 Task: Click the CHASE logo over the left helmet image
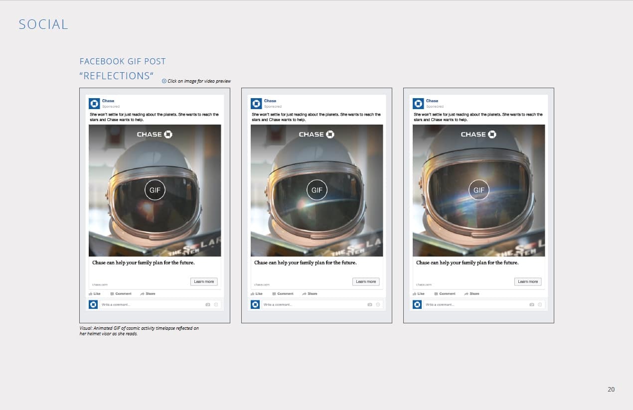(x=155, y=135)
